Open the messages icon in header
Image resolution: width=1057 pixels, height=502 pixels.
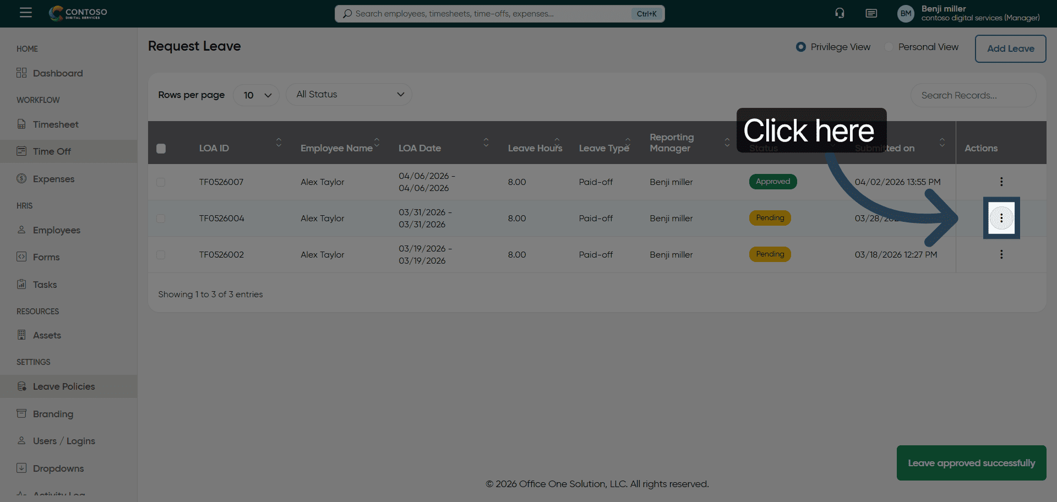871,13
